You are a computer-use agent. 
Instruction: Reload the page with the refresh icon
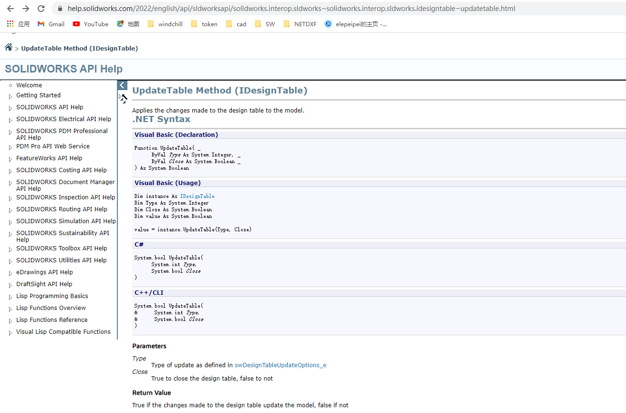coord(41,9)
